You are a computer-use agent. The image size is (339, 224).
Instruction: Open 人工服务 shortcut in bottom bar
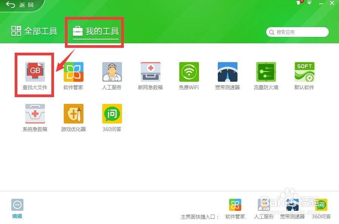264,209
